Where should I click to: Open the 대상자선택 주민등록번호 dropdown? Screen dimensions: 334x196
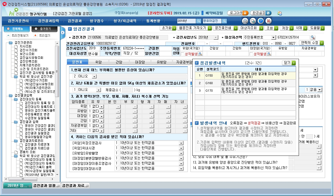(274, 37)
